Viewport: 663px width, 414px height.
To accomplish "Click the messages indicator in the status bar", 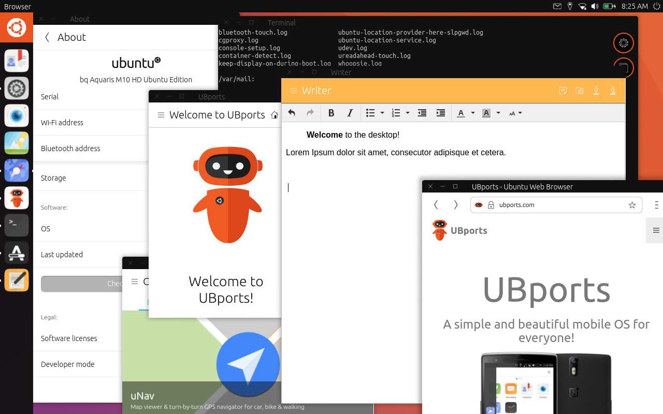I will (x=557, y=6).
